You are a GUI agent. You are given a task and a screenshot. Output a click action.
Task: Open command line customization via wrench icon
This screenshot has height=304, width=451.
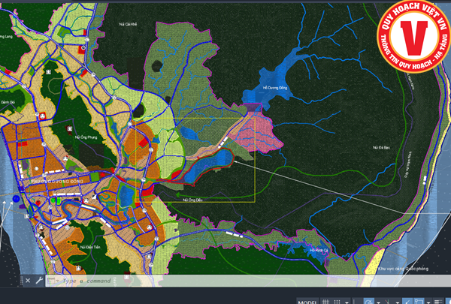[39, 281]
